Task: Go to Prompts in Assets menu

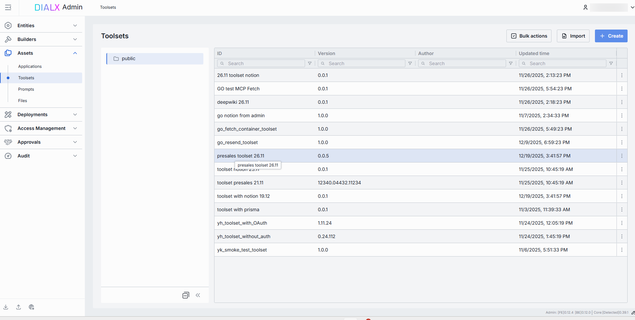Action: 26,89
